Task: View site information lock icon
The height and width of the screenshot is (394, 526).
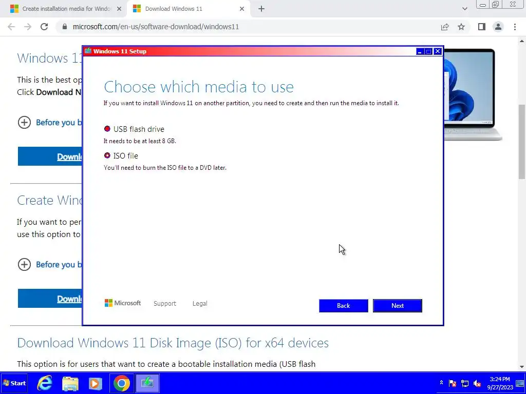Action: (65, 27)
